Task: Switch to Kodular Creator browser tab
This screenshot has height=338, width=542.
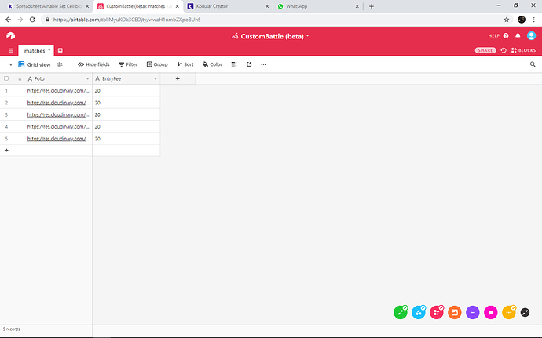Action: (228, 6)
